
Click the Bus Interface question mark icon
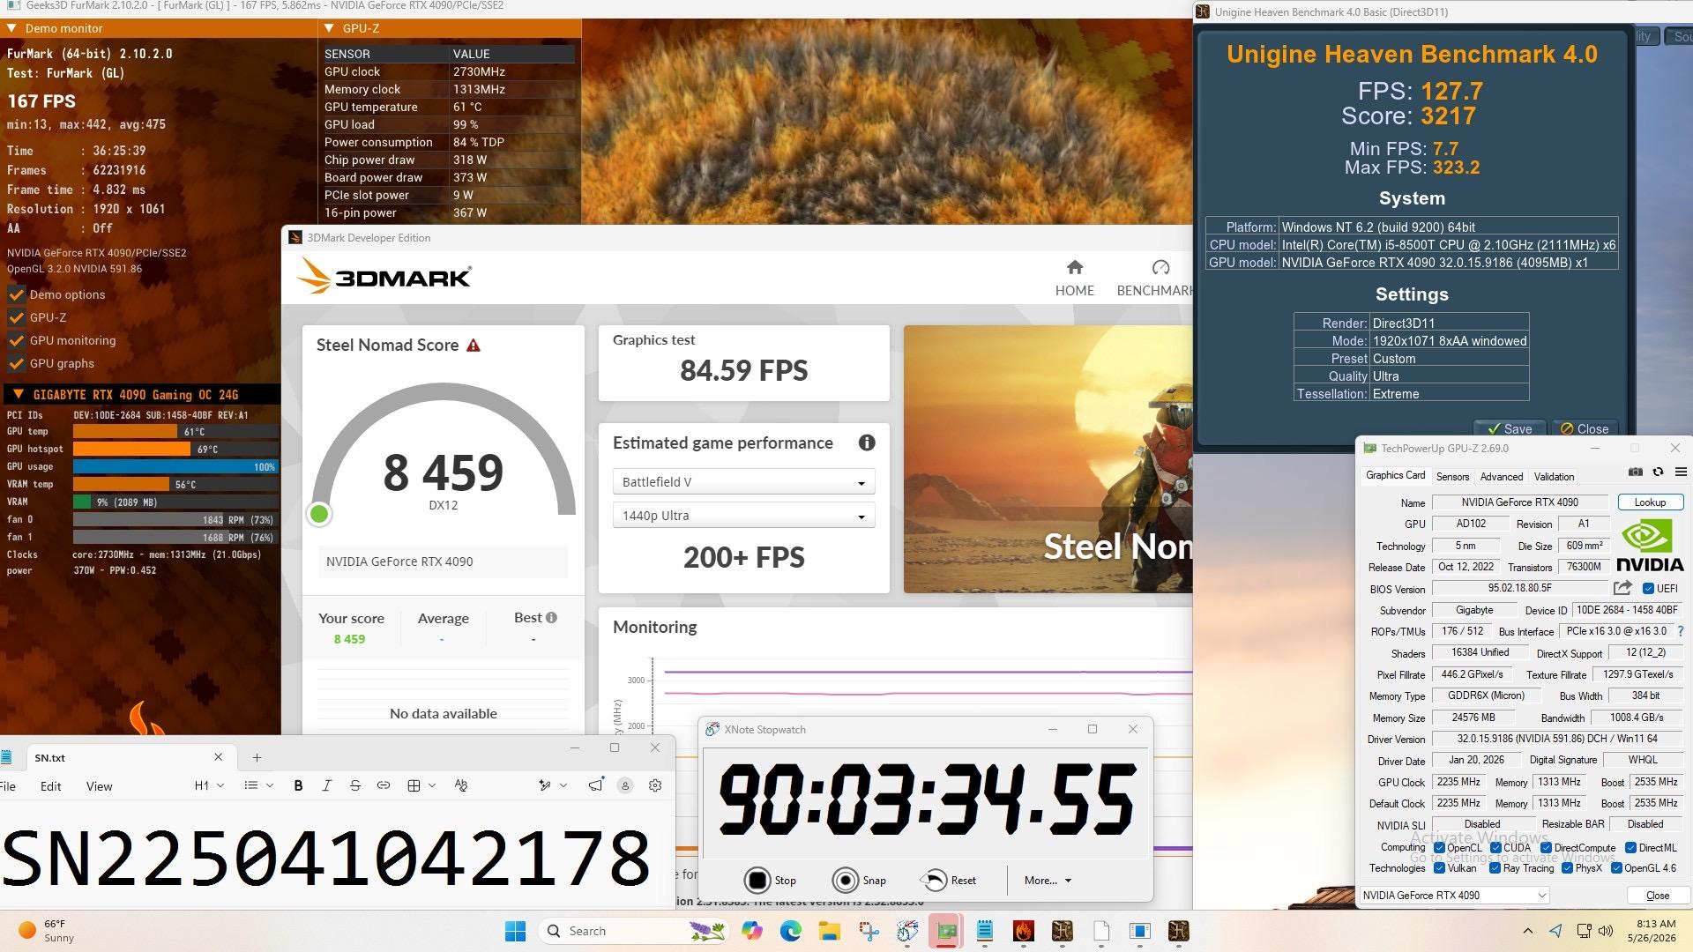[1681, 631]
